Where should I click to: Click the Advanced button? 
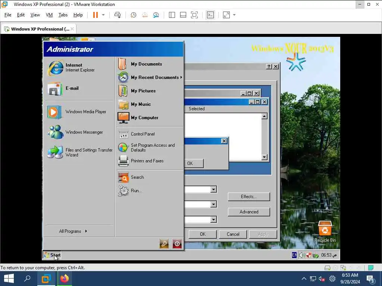249,212
